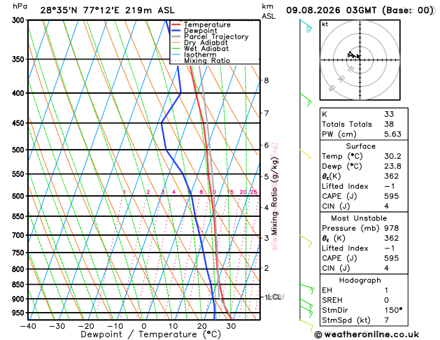Screen dimensions: 440x340
Task: Click the 20 temperature axis label
Action: 201,326
